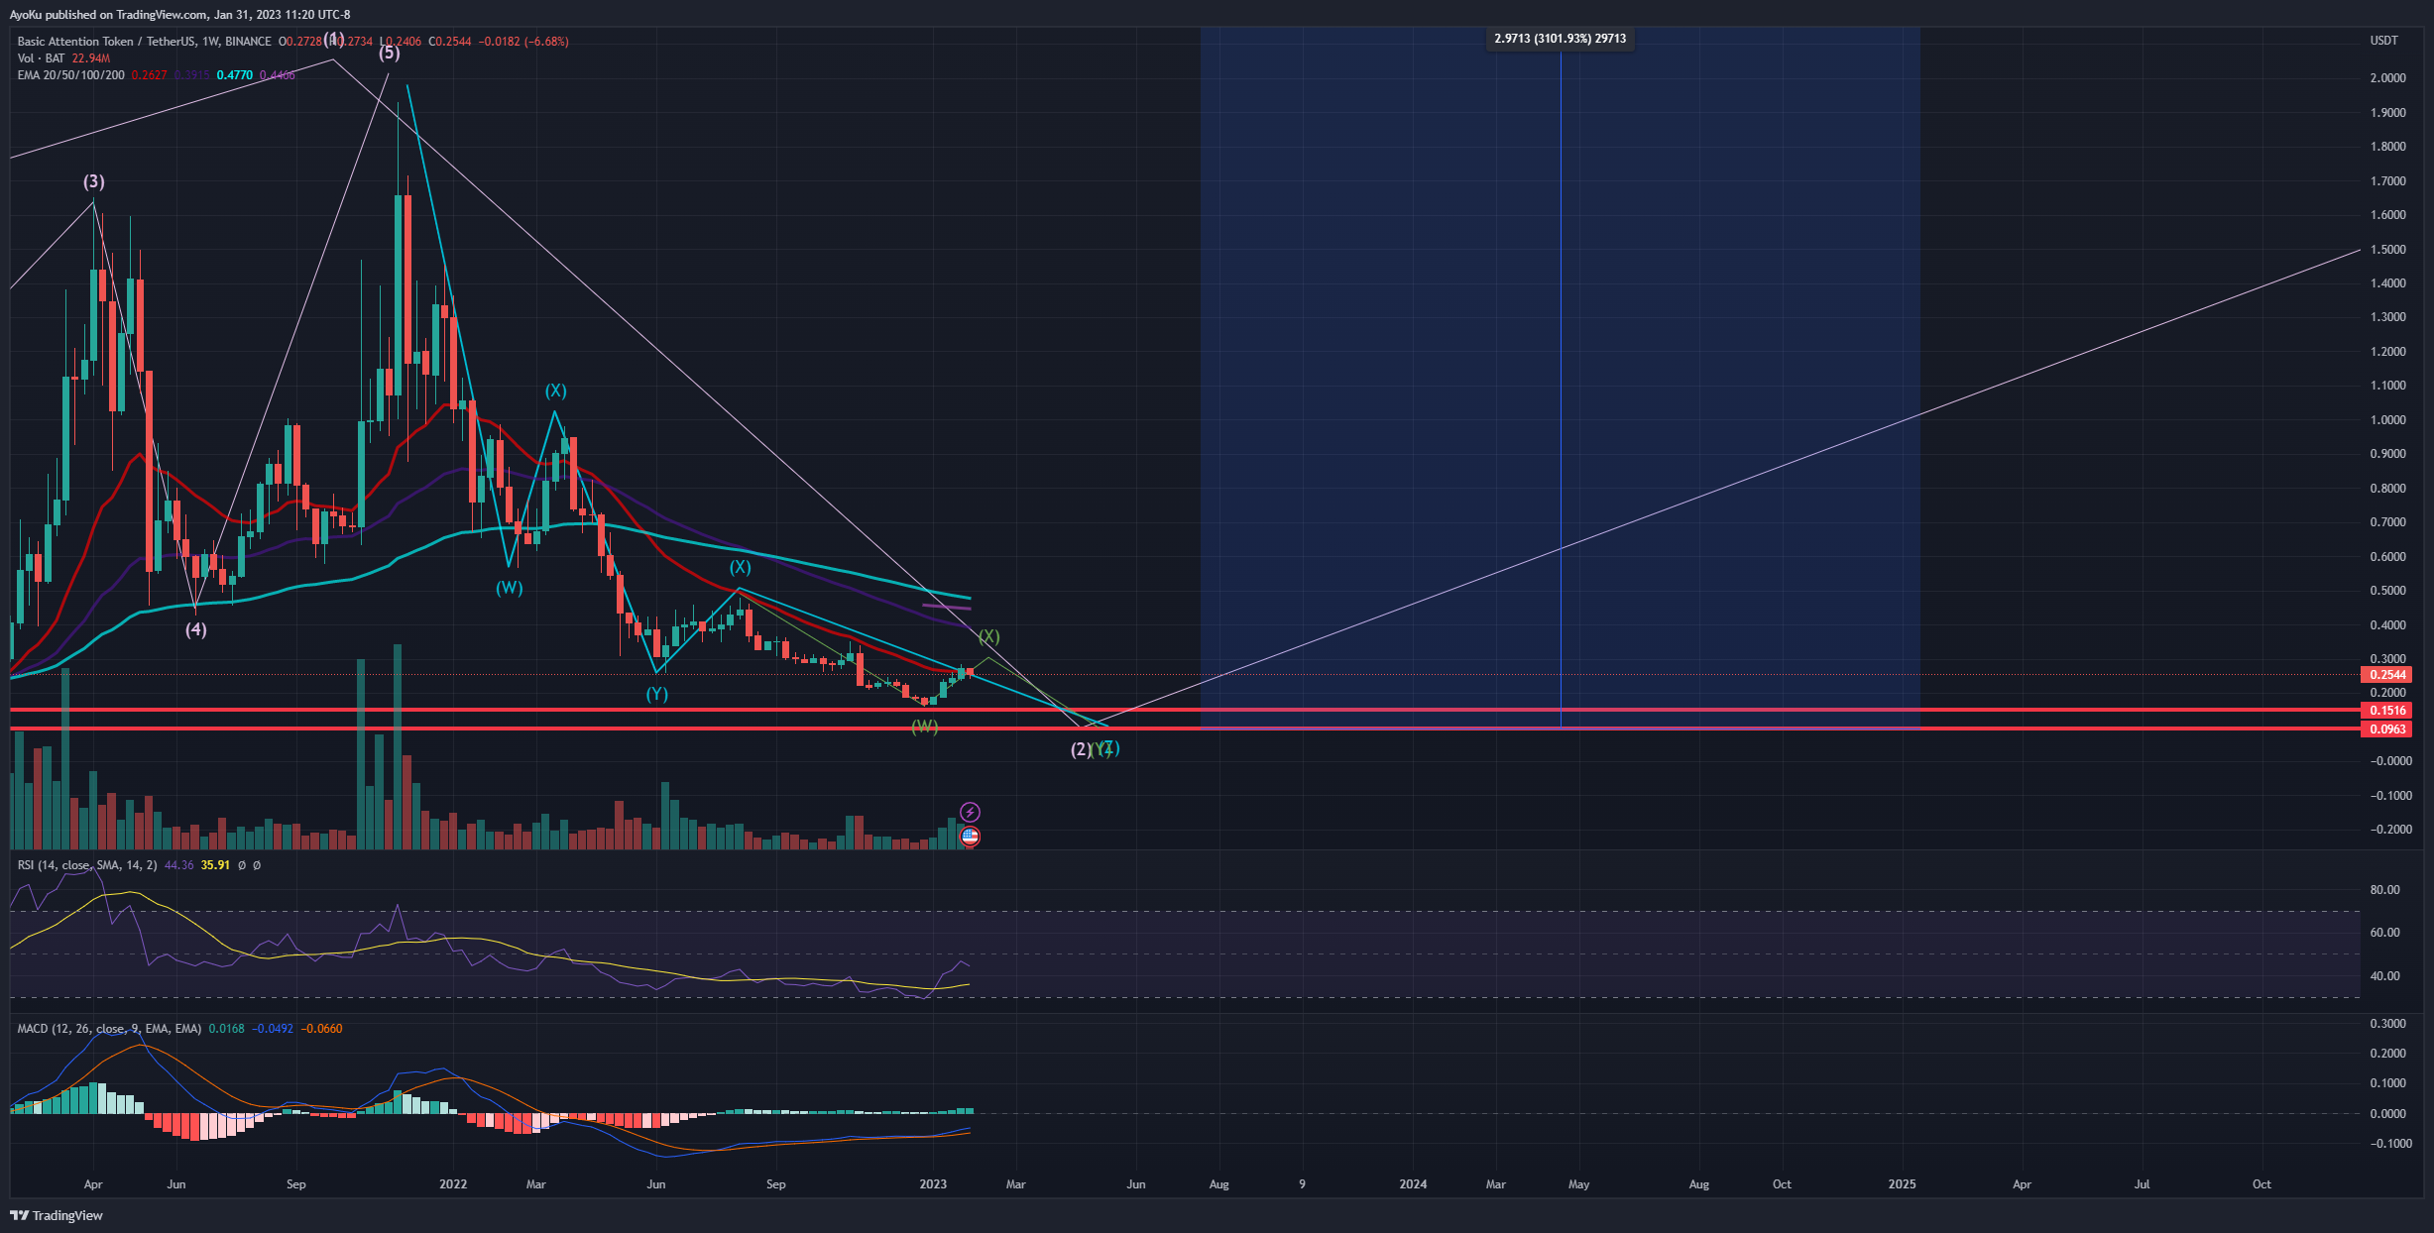Click the 2024 date on time axis
2434x1233 pixels.
1413,1184
